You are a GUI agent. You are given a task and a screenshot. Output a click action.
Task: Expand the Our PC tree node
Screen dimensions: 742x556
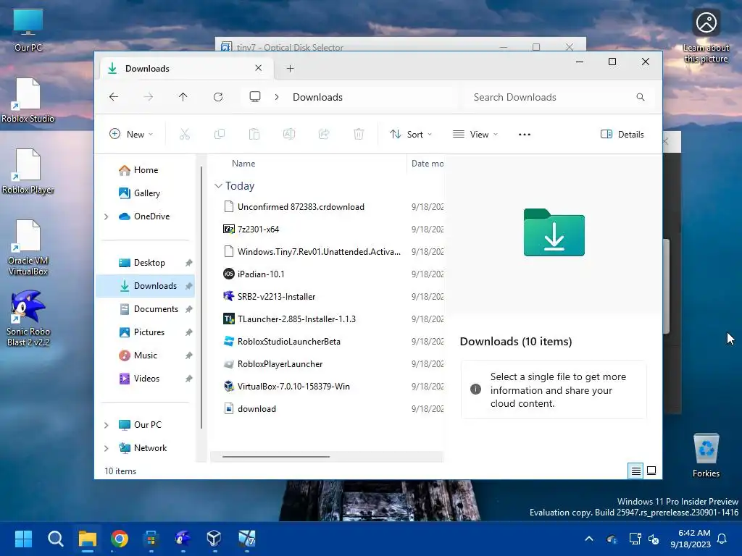click(x=107, y=425)
